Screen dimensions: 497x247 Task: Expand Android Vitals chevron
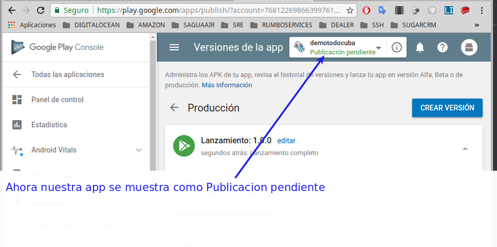pyautogui.click(x=139, y=150)
